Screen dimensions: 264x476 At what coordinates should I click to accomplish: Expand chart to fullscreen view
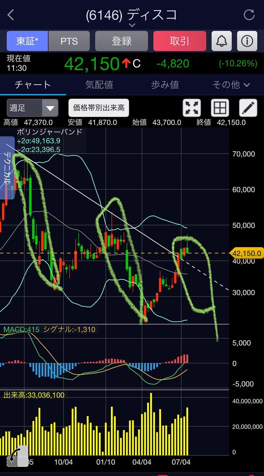[191, 108]
